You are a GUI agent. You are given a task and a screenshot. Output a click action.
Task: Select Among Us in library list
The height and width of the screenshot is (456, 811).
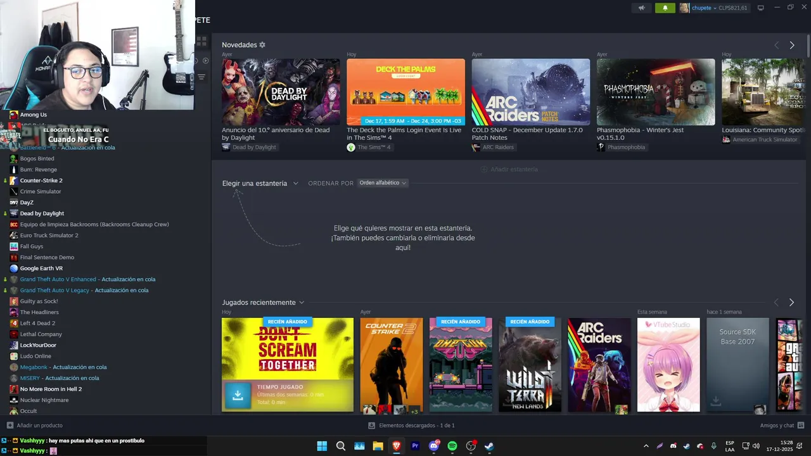[33, 115]
